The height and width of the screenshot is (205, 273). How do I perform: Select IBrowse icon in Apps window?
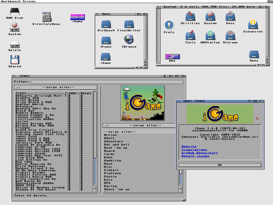coord(129,41)
